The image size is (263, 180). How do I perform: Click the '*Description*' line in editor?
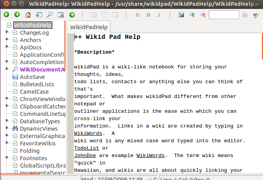click(94, 52)
